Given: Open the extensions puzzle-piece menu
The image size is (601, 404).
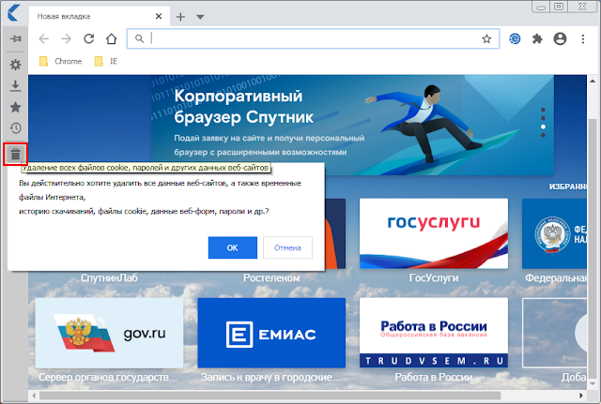Looking at the screenshot, I should point(537,38).
